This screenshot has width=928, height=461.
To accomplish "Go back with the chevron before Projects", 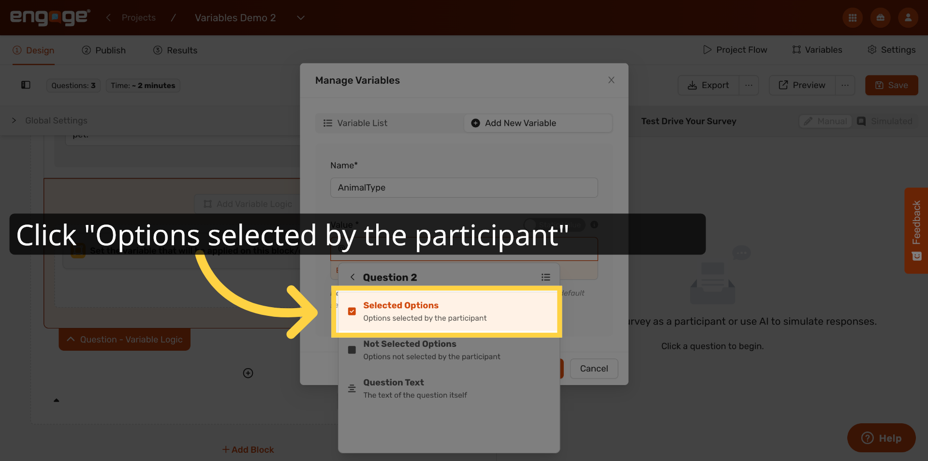I will point(108,17).
